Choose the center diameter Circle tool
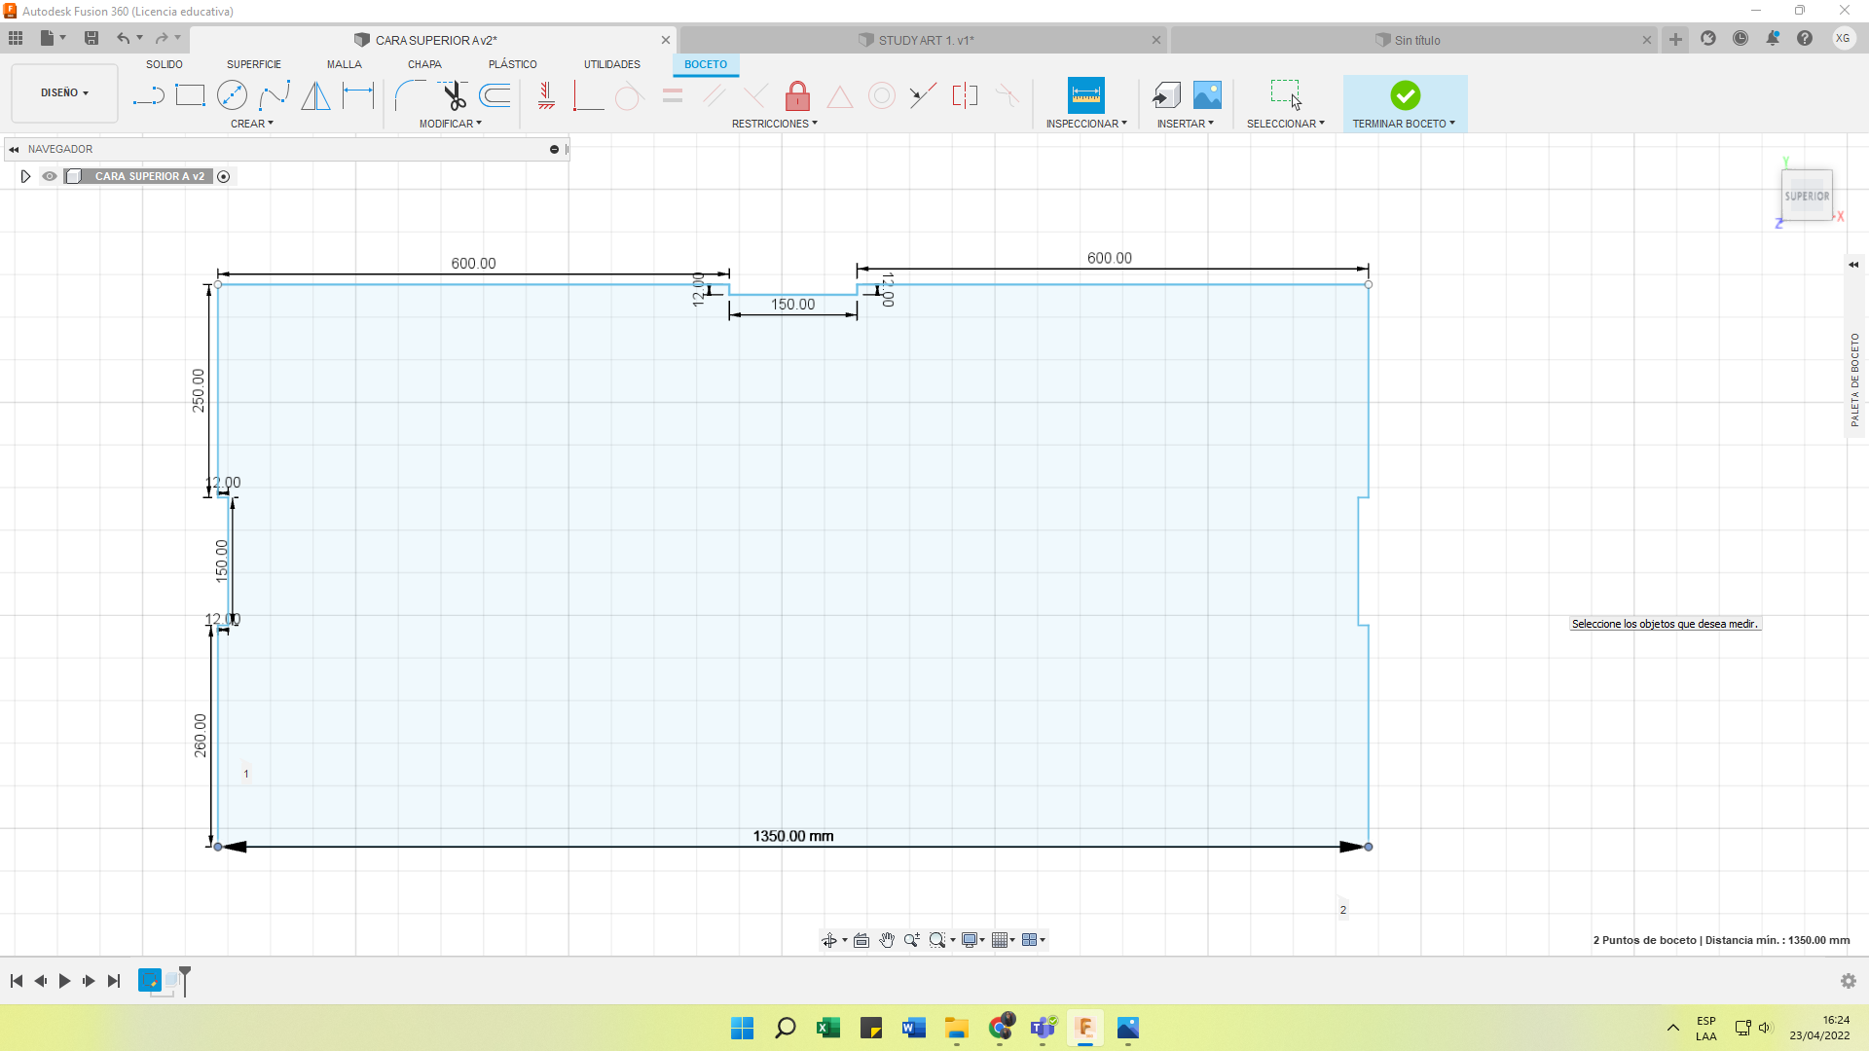 232,95
